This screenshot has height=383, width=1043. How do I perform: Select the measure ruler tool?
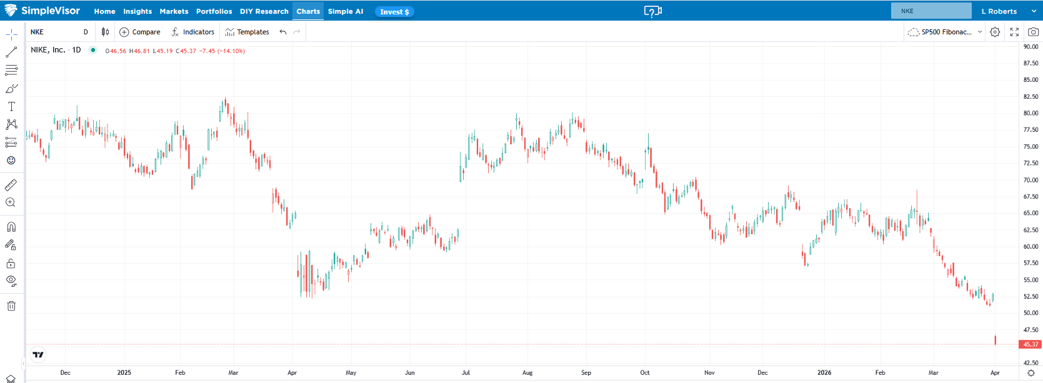pos(11,185)
